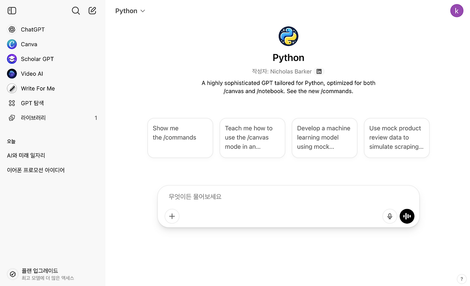Viewport: 470px width, 286px height.
Task: Click the Scholar GPT icon
Action: (12, 59)
